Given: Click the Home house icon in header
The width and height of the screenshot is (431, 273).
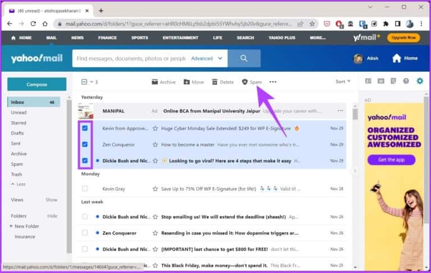Looking at the screenshot, I should click(x=397, y=58).
